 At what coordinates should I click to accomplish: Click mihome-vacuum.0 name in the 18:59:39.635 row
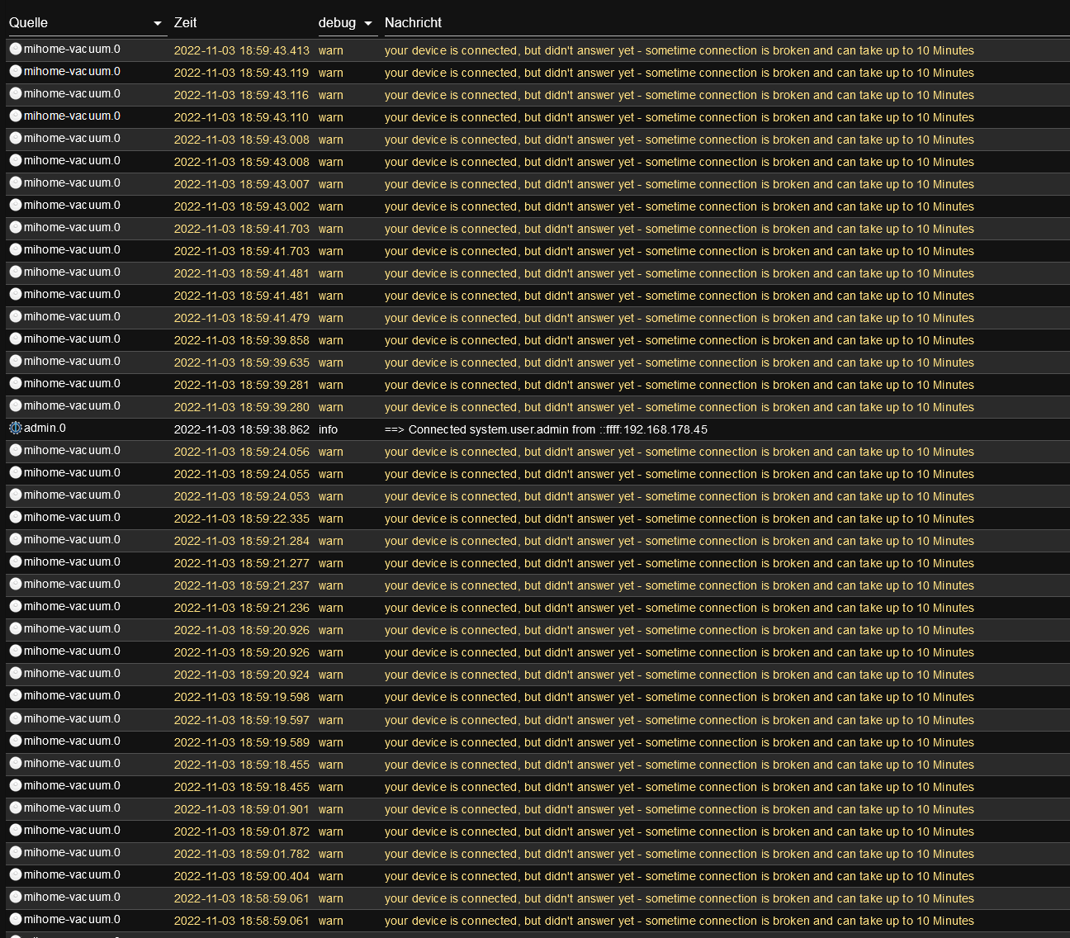click(x=72, y=362)
